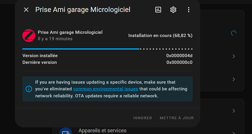
Task: Open the history chart icon in dialog header
Action: (x=158, y=10)
